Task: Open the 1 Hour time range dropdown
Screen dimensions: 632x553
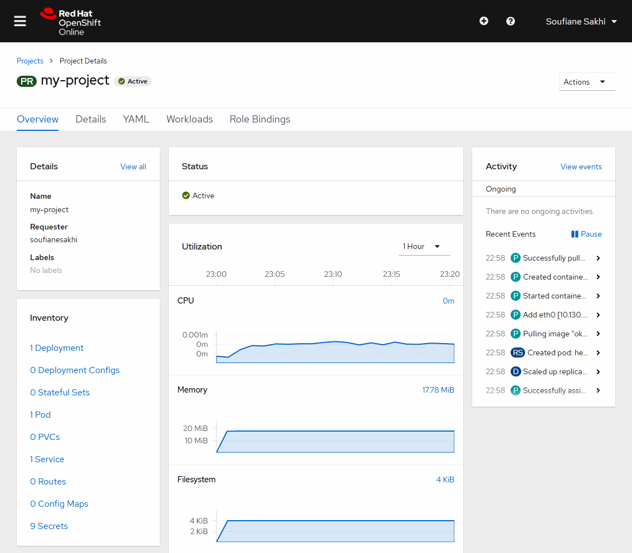Action: (423, 246)
